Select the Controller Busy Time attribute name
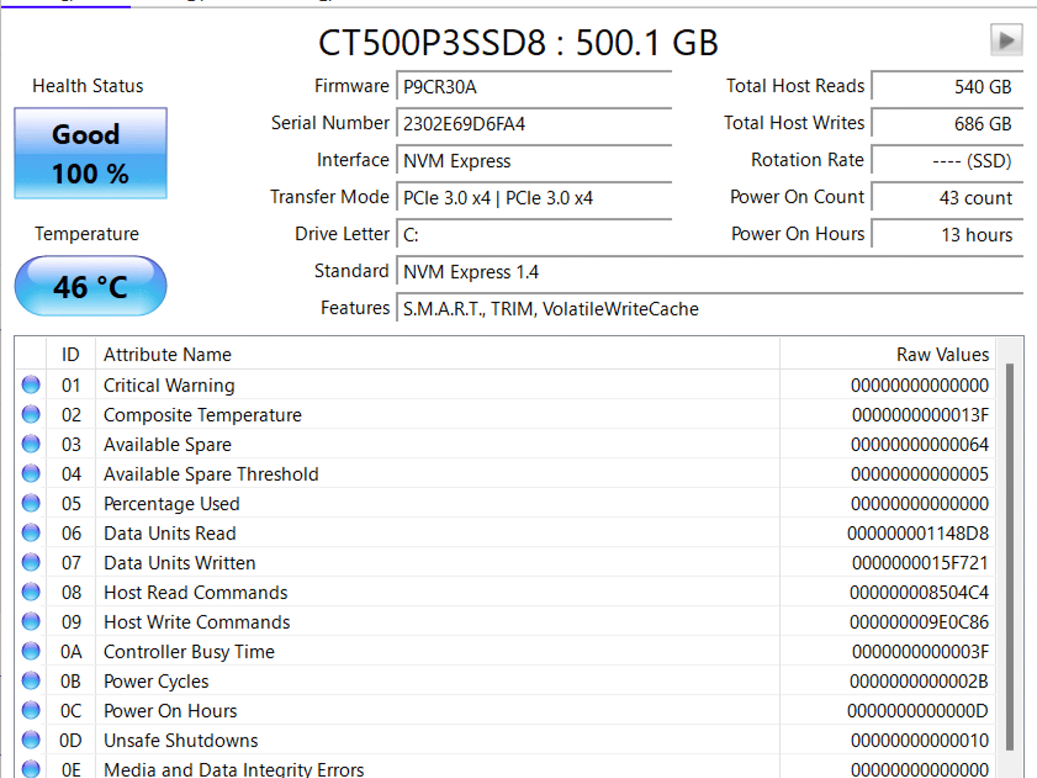 tap(189, 652)
